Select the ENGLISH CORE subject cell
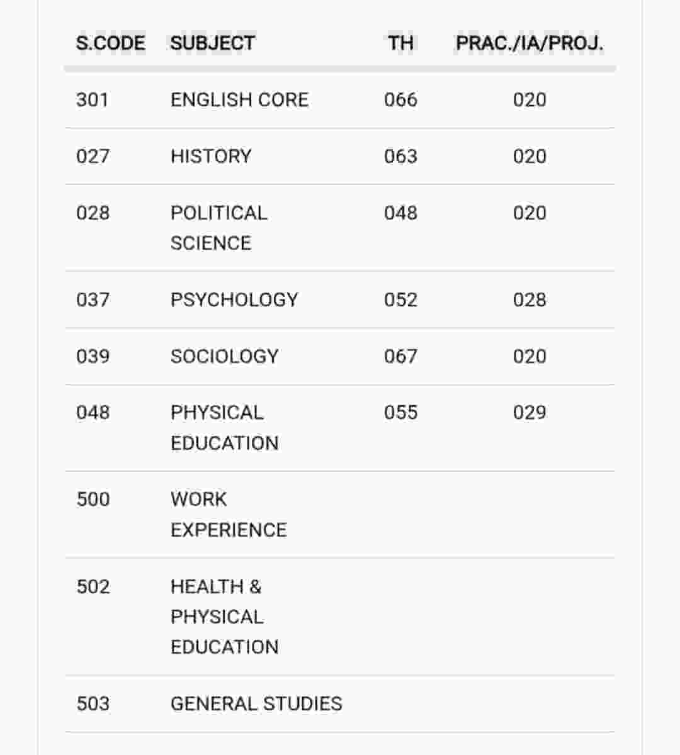This screenshot has height=755, width=680. (x=239, y=100)
